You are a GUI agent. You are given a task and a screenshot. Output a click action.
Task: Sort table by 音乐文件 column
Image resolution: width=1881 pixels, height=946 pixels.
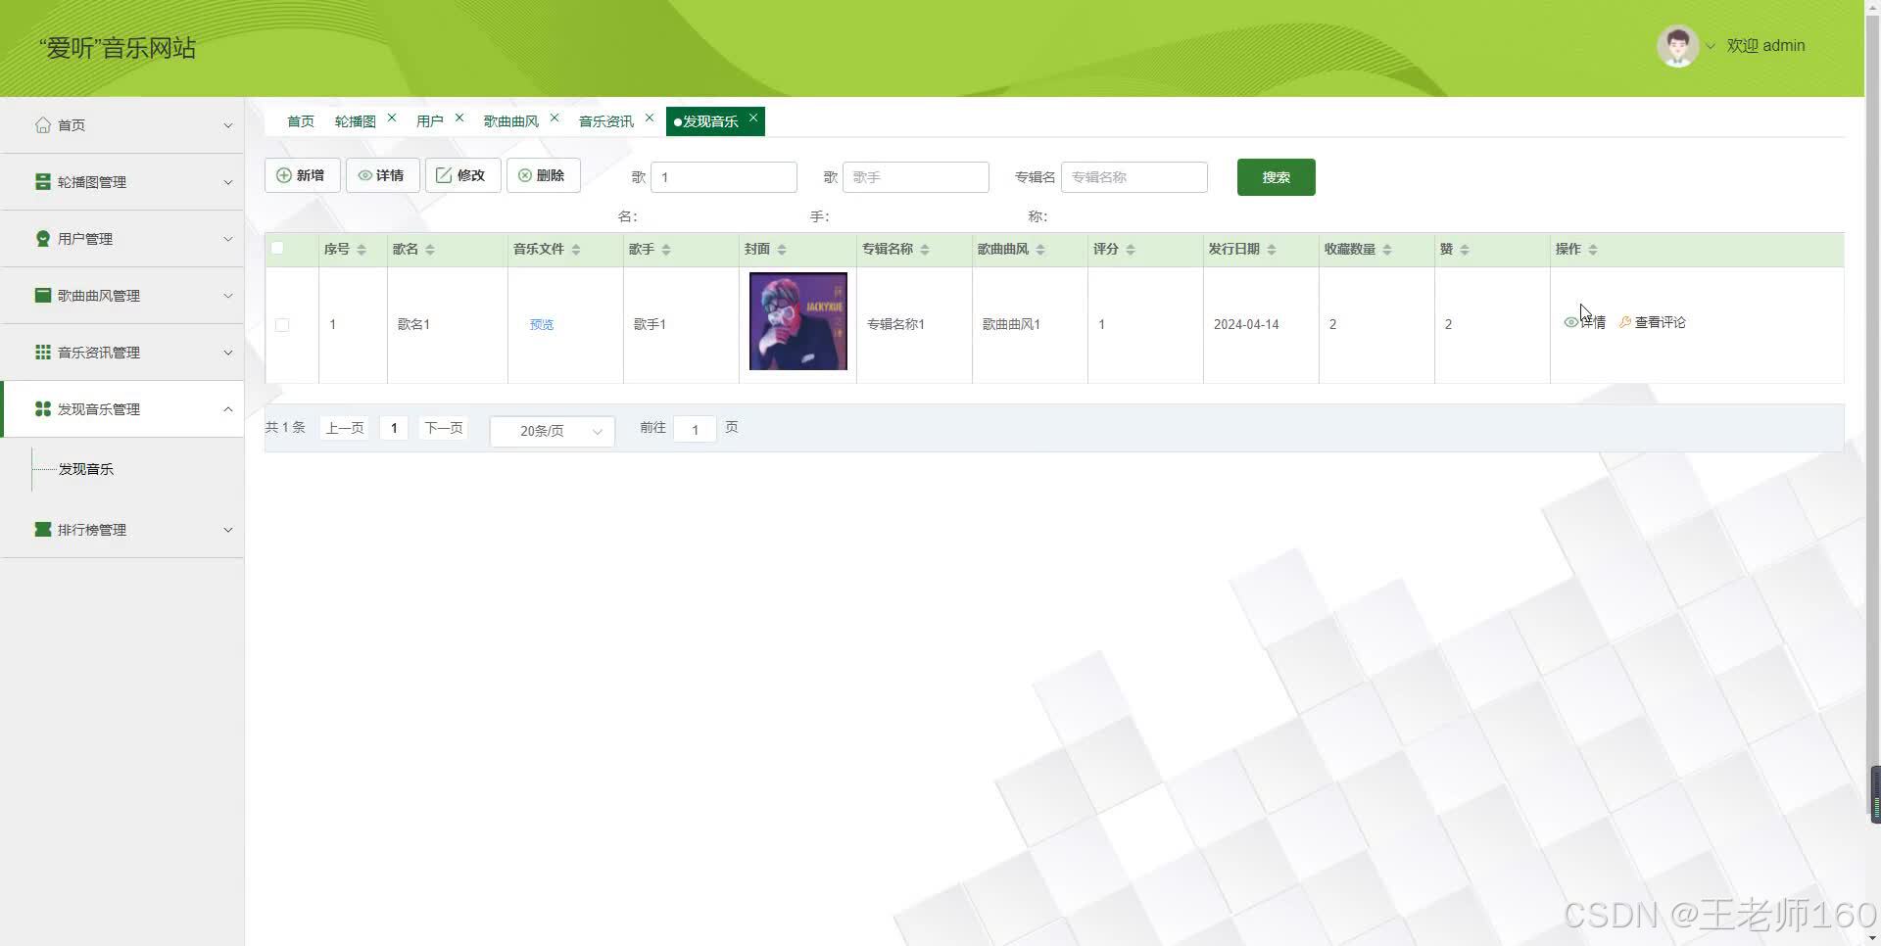(576, 250)
